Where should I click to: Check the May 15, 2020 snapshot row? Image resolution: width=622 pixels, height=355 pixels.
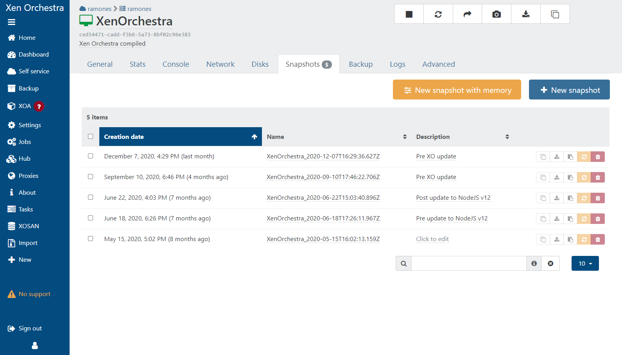click(x=90, y=239)
